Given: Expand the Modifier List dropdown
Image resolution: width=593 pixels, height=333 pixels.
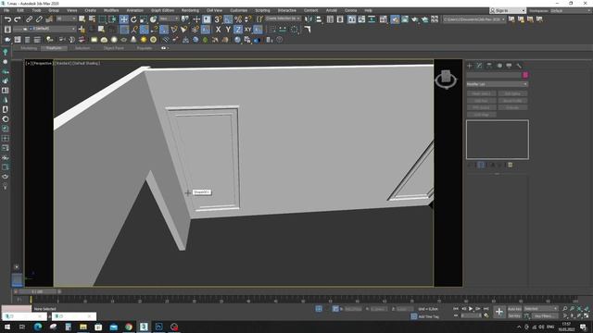Looking at the screenshot, I should click(x=497, y=84).
